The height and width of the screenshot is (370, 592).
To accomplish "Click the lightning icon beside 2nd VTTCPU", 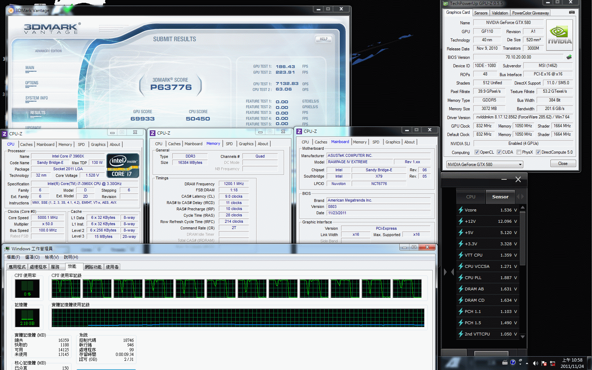I will (x=461, y=334).
